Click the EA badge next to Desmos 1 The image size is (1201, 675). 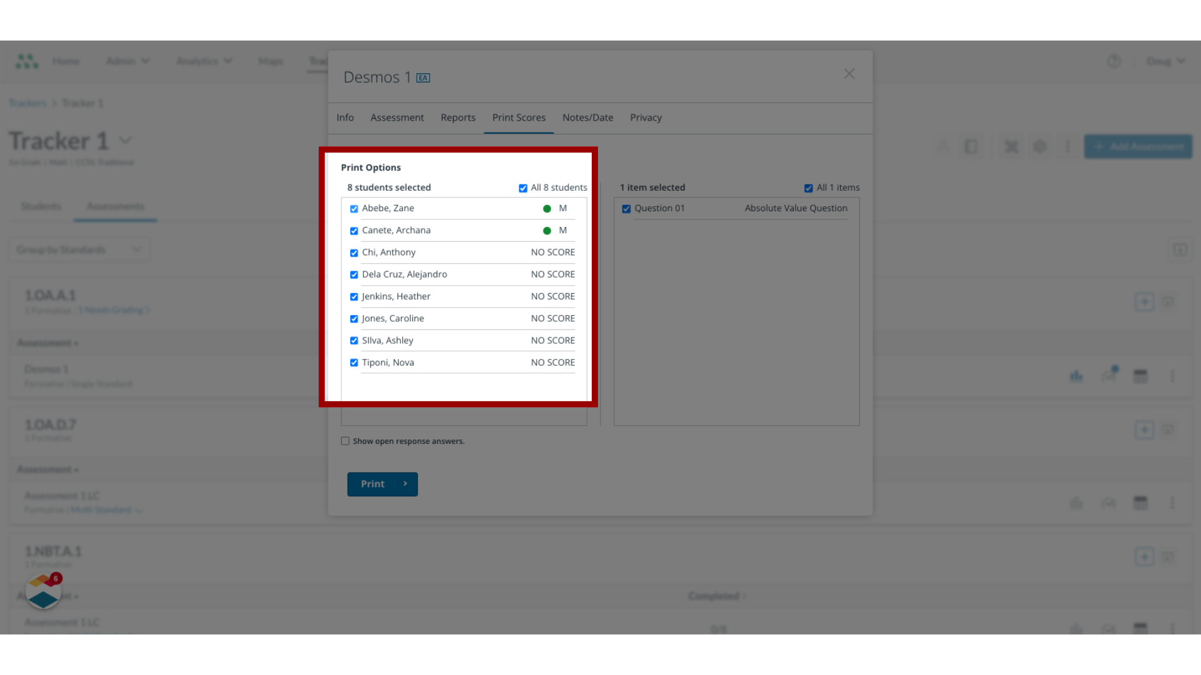click(423, 78)
